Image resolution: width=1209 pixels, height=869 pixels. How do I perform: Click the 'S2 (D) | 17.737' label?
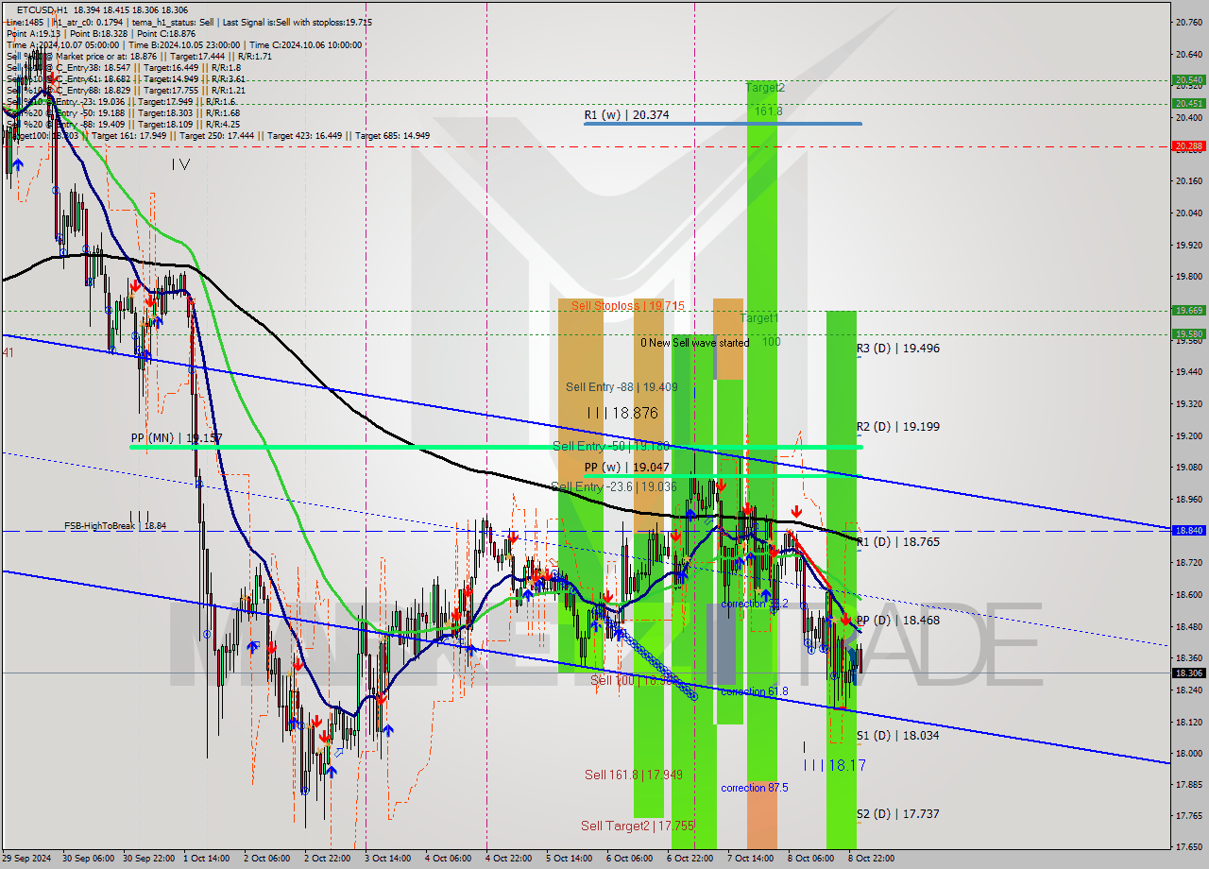pyautogui.click(x=898, y=814)
